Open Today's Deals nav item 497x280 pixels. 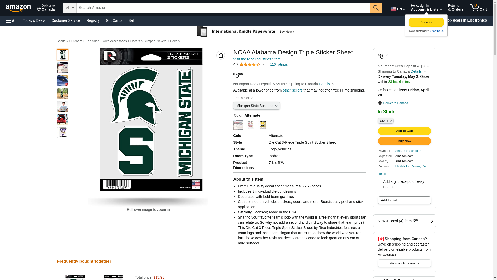coord(34,20)
